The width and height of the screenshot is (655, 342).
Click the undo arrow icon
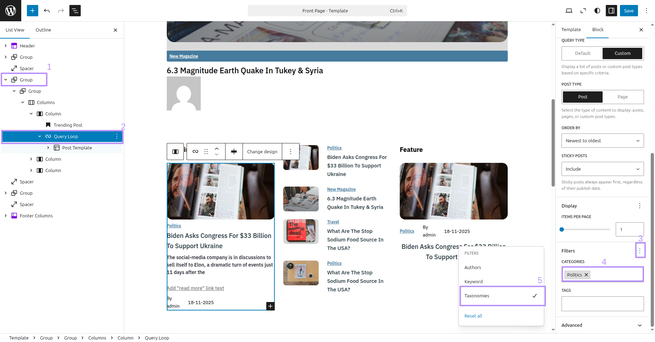[x=47, y=11]
